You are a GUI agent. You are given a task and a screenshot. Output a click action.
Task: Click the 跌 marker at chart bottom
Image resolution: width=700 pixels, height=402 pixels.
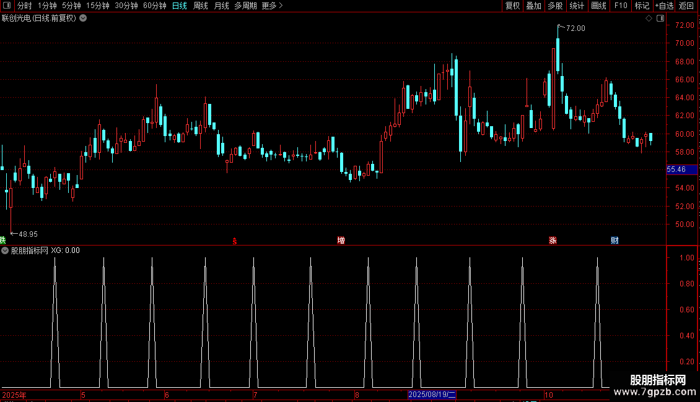(x=2, y=240)
